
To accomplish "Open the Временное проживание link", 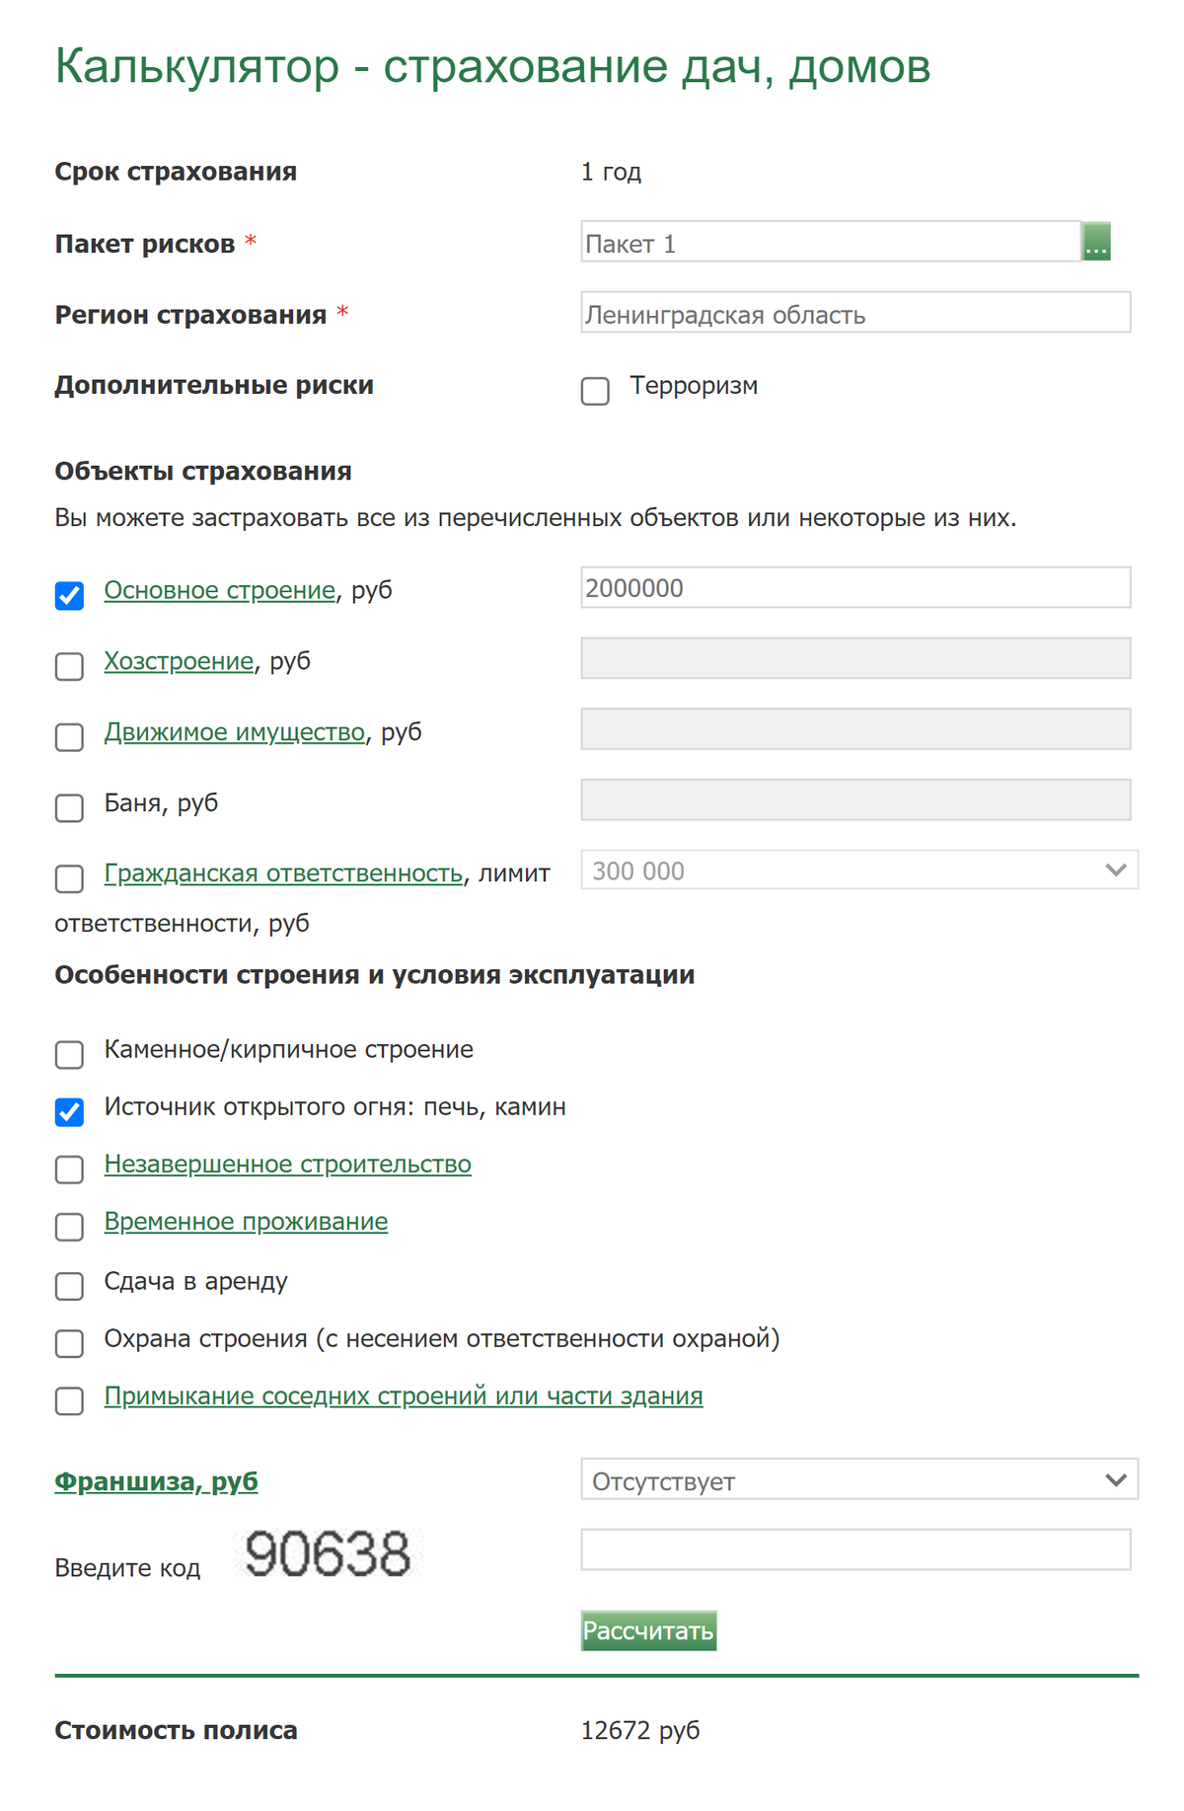I will point(245,1222).
